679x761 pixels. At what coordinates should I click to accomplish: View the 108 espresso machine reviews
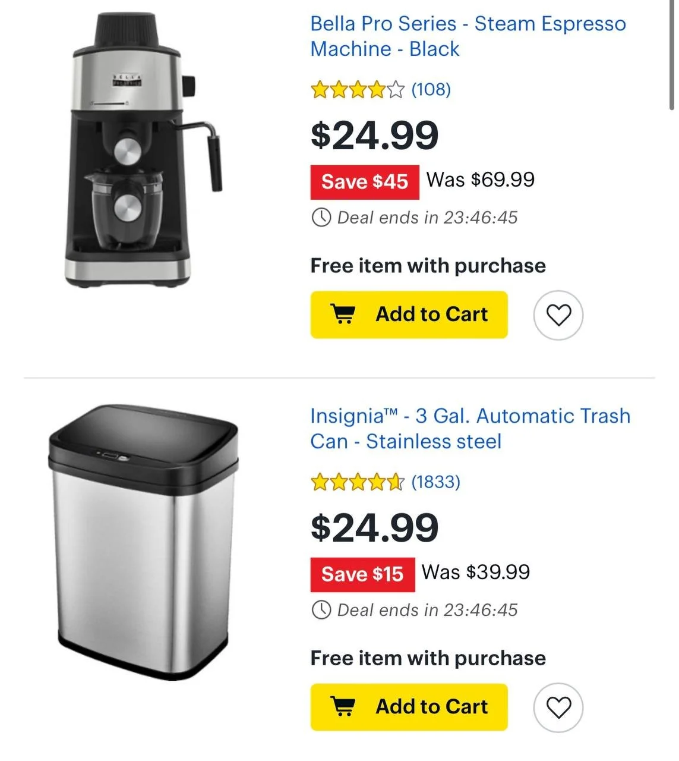click(x=431, y=90)
